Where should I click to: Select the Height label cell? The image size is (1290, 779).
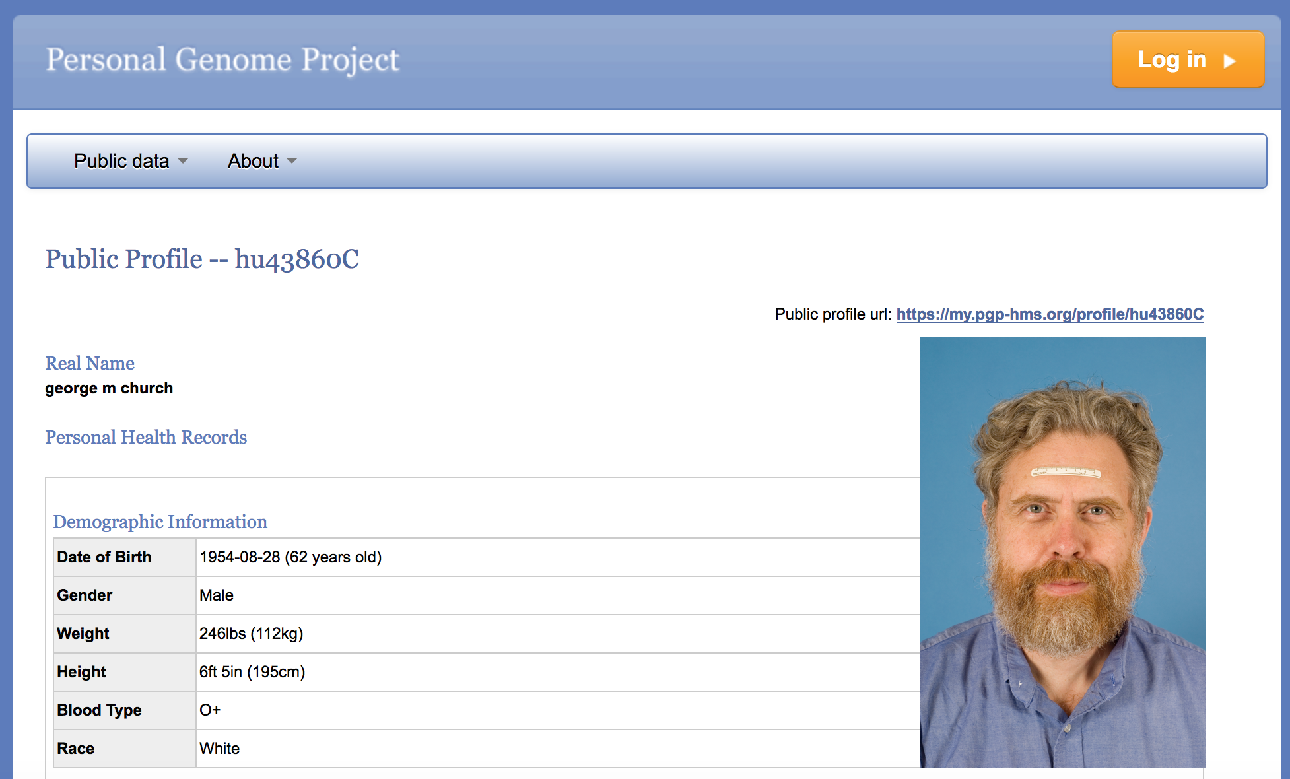(125, 672)
